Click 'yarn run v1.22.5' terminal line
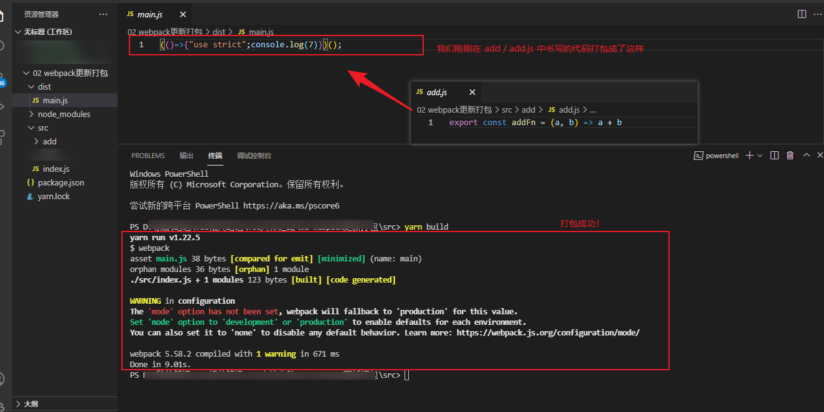 click(165, 237)
